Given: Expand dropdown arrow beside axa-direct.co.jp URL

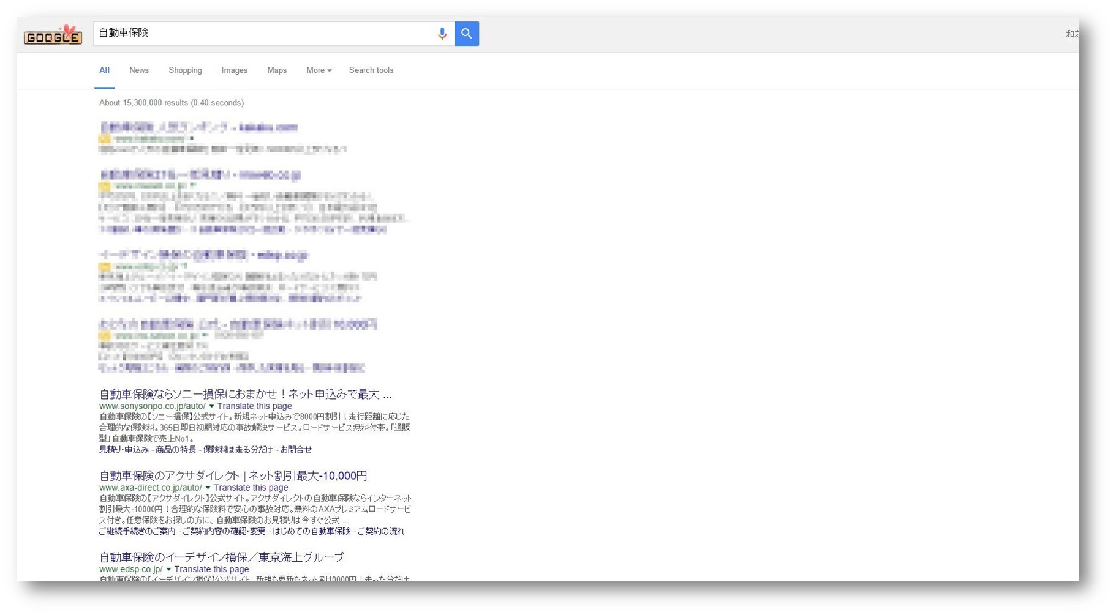Looking at the screenshot, I should tap(208, 488).
